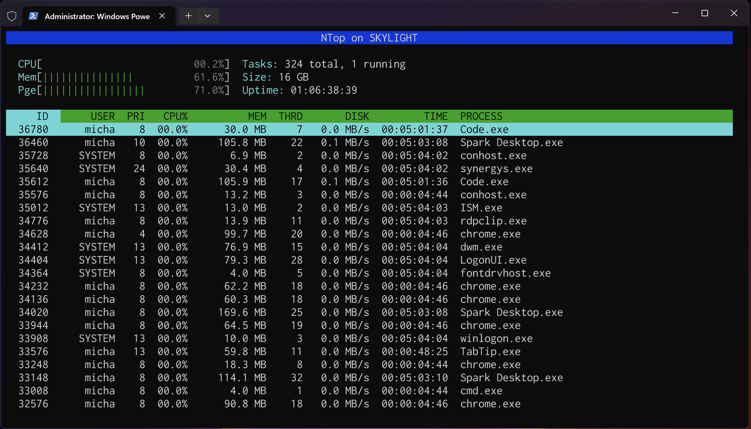This screenshot has height=429, width=751.
Task: Select process 35612 Code.exe
Action: coord(369,182)
